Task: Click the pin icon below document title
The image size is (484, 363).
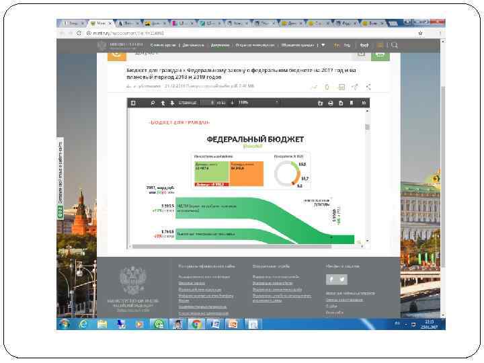Action: (x=355, y=87)
